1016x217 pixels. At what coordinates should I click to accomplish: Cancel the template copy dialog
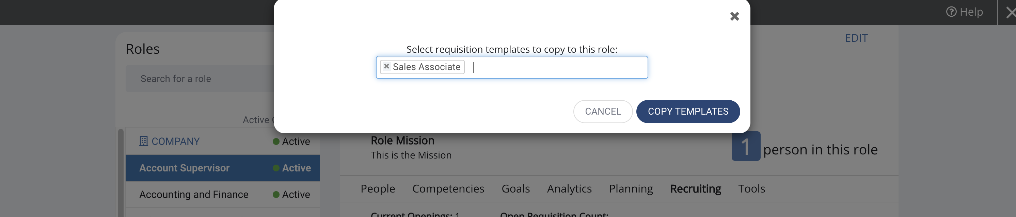pyautogui.click(x=603, y=112)
